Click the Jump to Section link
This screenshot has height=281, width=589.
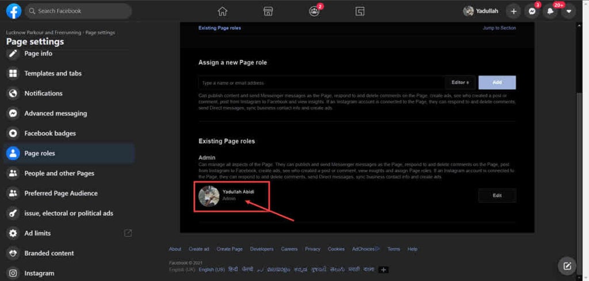point(499,28)
